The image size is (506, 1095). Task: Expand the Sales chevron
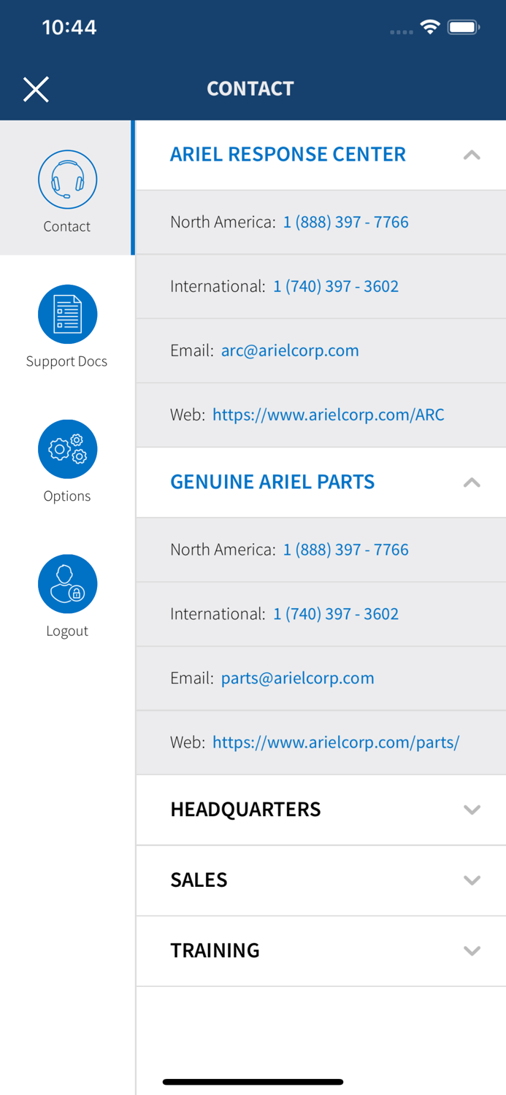(472, 880)
